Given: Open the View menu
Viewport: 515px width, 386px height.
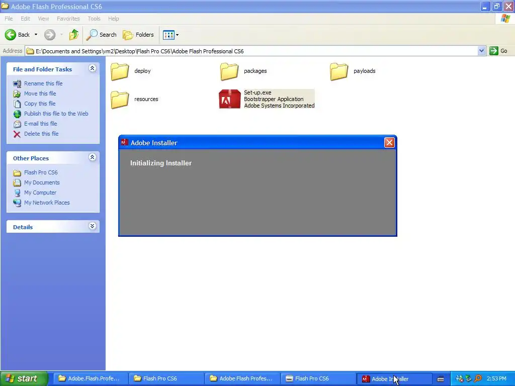Looking at the screenshot, I should [43, 19].
